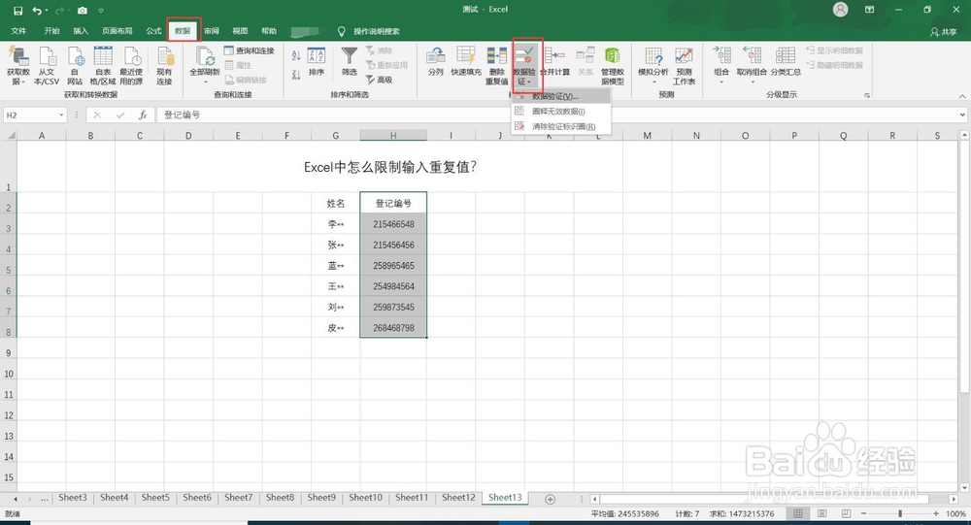Screen dimensions: 971x525
Task: Select 数据验证(V)... from dropdown menu
Action: (x=561, y=97)
